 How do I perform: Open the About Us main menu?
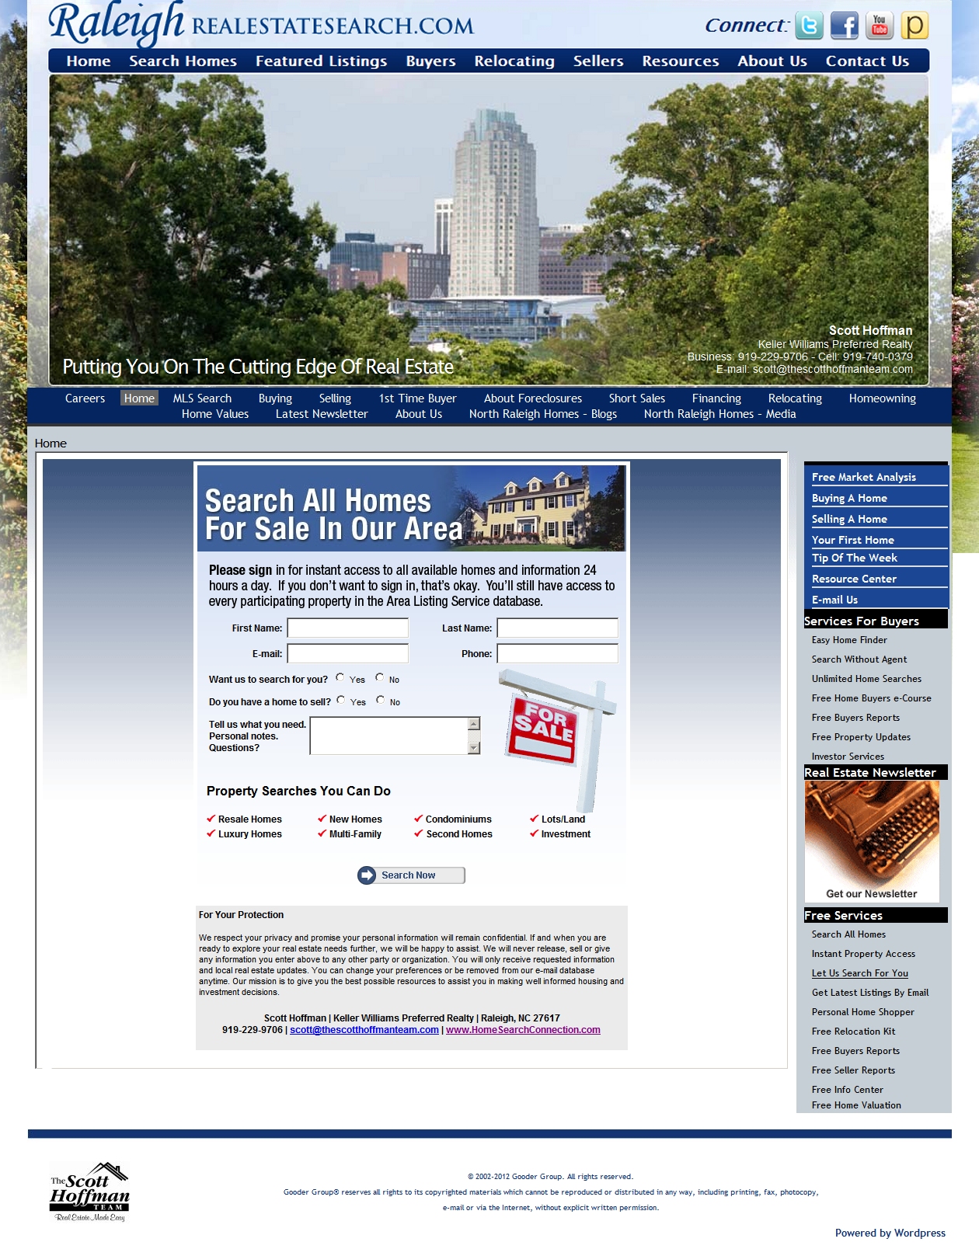pyautogui.click(x=772, y=61)
